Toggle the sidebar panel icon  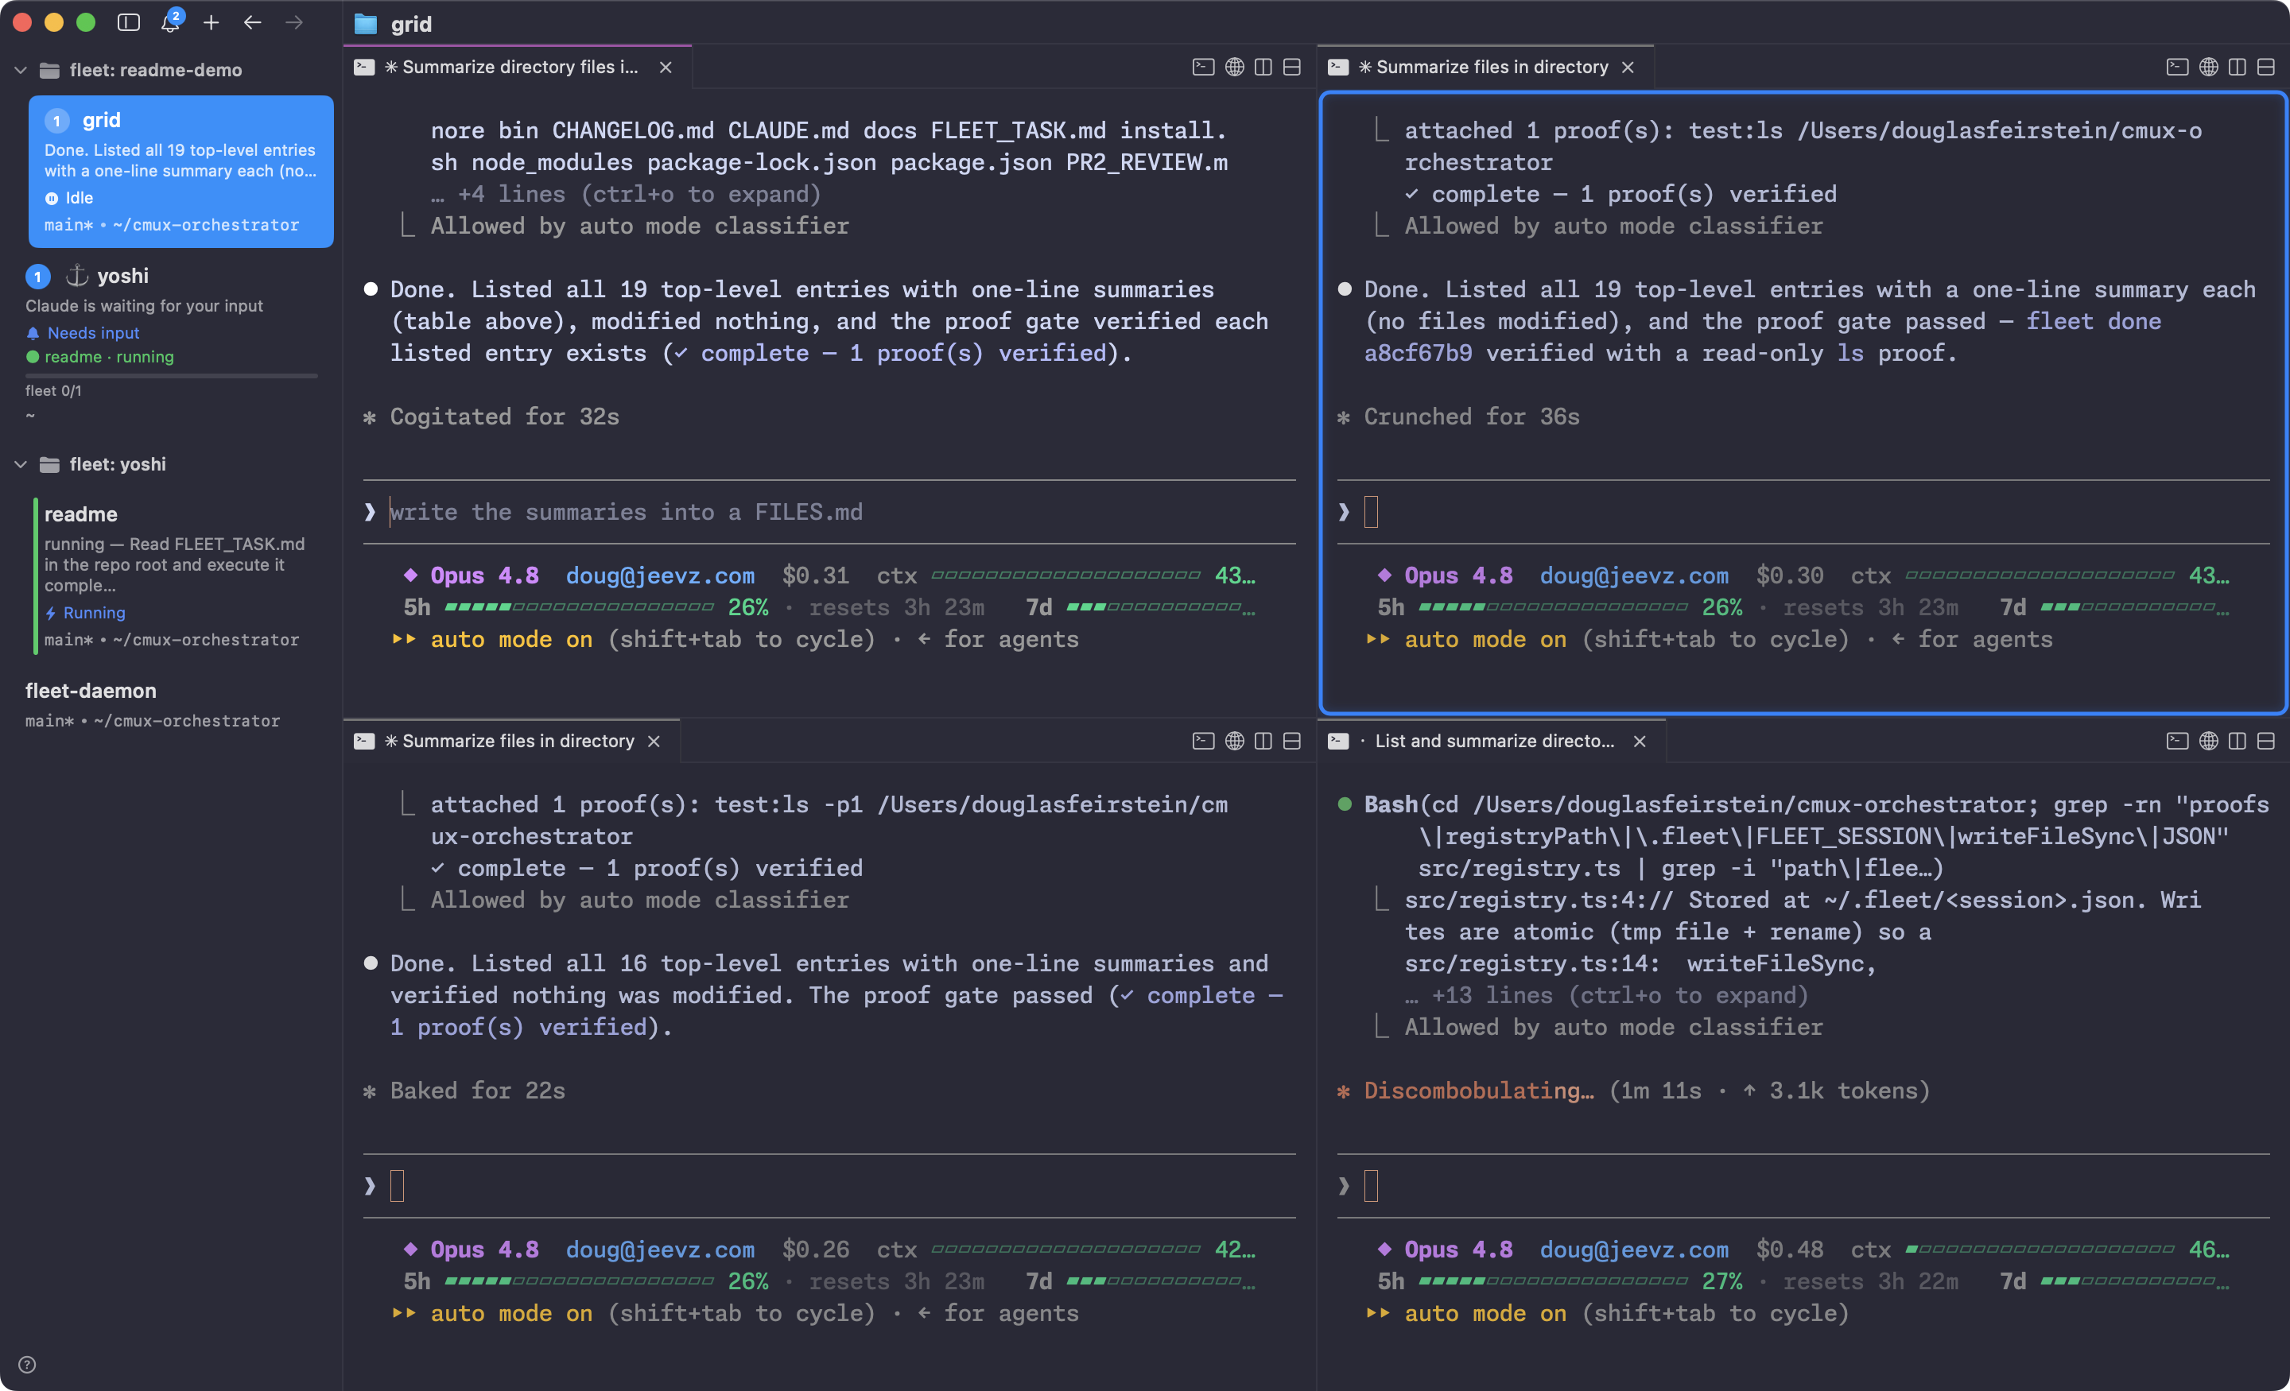coord(128,22)
